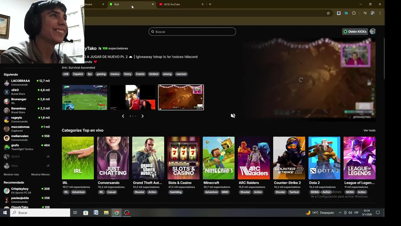
Task: Select the Español tag
Action: (78, 74)
